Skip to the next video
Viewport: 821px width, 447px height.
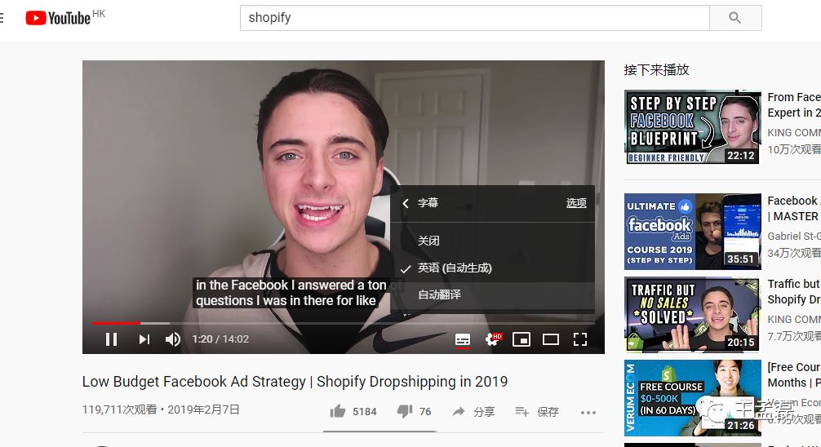pyautogui.click(x=144, y=339)
